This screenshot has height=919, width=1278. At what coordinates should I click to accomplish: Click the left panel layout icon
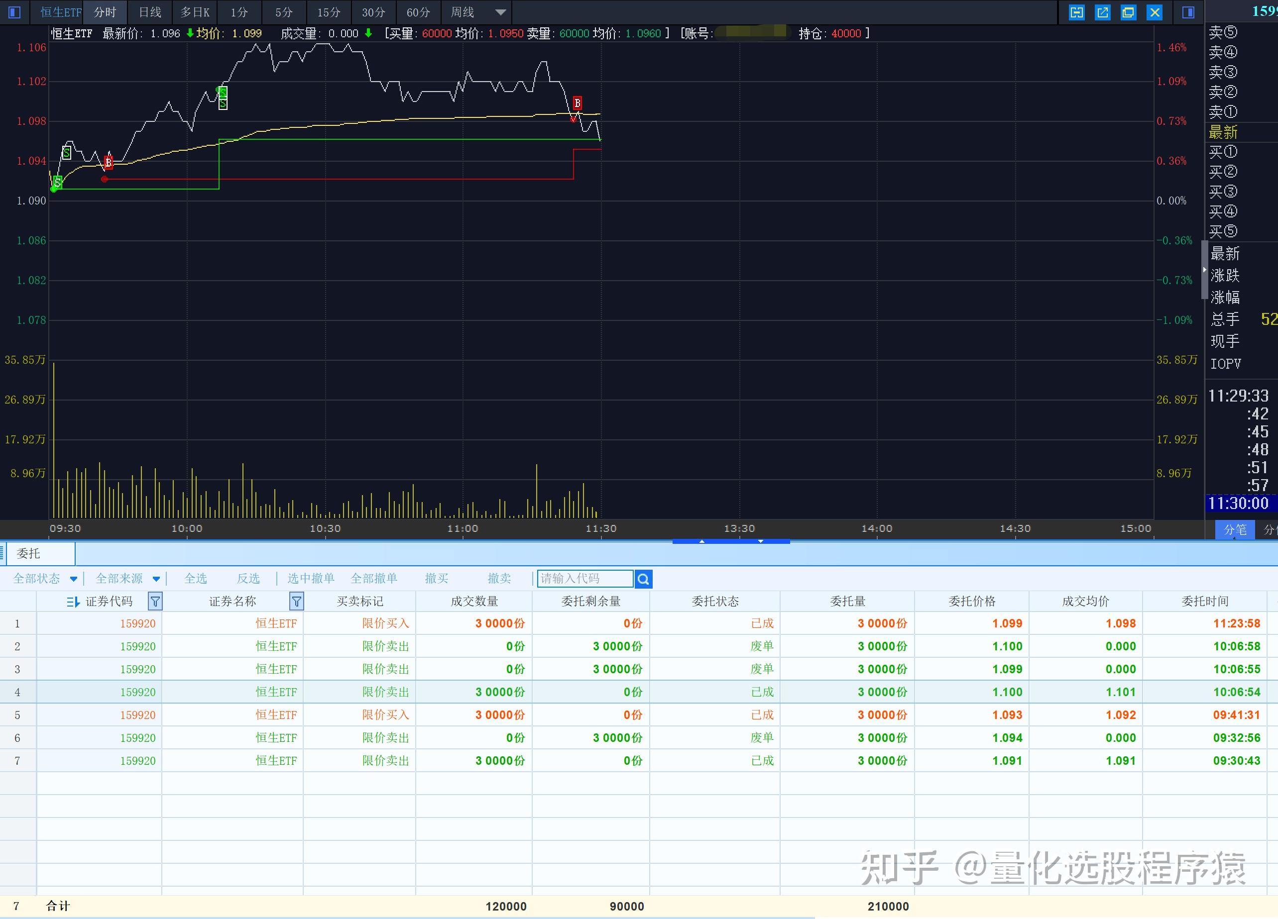coord(14,12)
